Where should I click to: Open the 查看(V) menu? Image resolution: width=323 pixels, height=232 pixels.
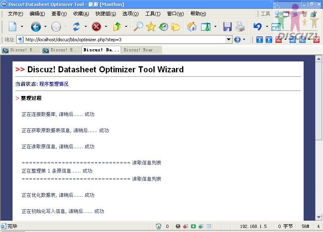[59, 14]
